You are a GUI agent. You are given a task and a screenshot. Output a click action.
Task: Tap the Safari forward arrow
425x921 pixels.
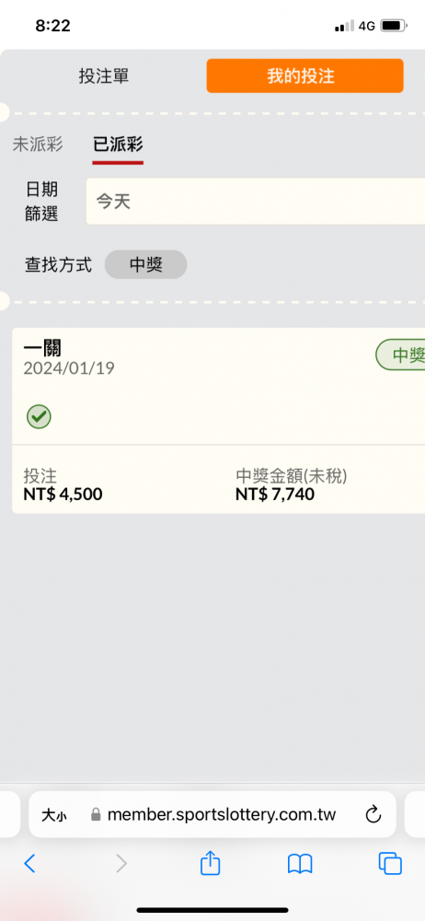[121, 864]
